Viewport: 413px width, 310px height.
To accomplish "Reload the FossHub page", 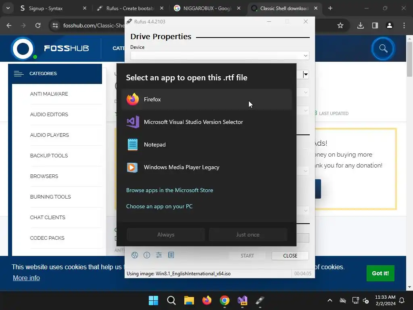I will (x=38, y=25).
